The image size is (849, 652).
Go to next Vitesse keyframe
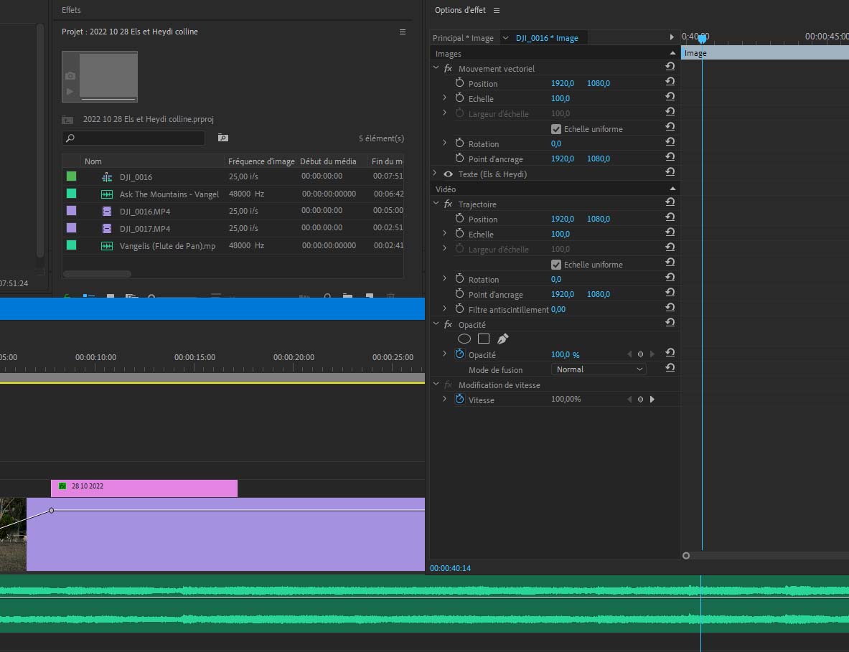click(652, 400)
